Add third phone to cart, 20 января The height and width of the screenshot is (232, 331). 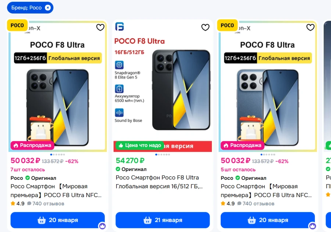268,220
